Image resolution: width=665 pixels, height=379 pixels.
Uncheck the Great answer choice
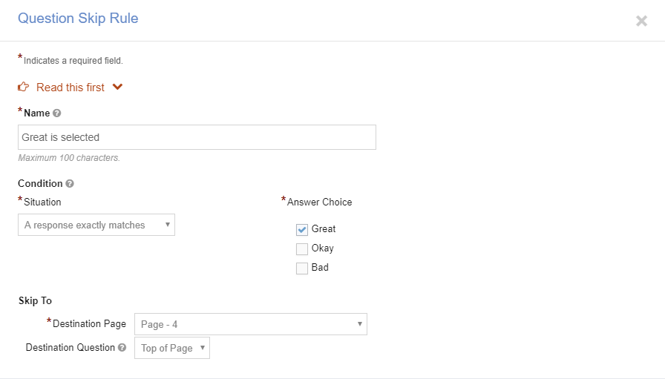point(302,230)
